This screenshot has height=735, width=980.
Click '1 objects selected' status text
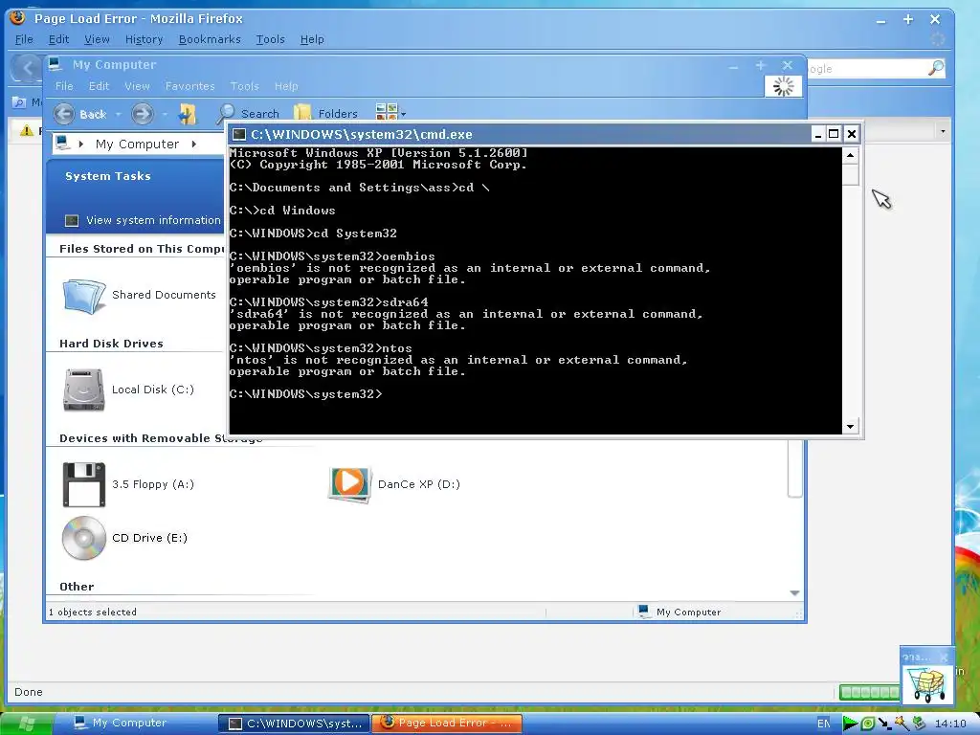coord(93,612)
